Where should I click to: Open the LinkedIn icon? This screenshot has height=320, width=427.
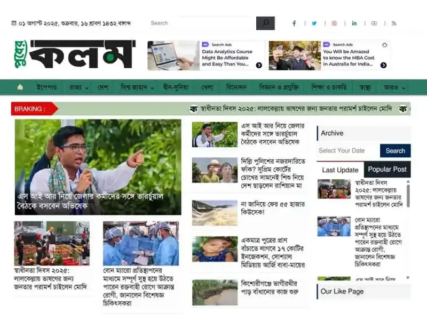354,23
